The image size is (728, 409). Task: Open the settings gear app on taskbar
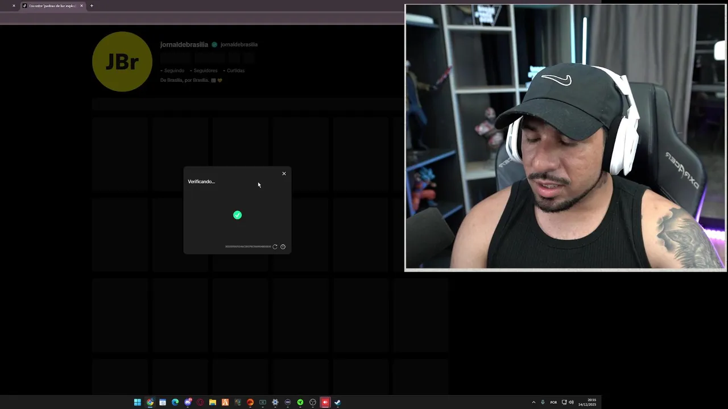(275, 402)
